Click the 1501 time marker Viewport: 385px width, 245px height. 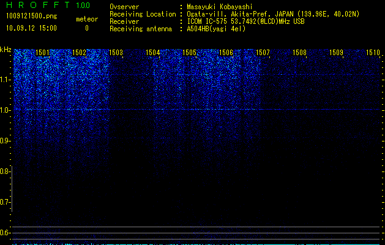[x=42, y=52]
